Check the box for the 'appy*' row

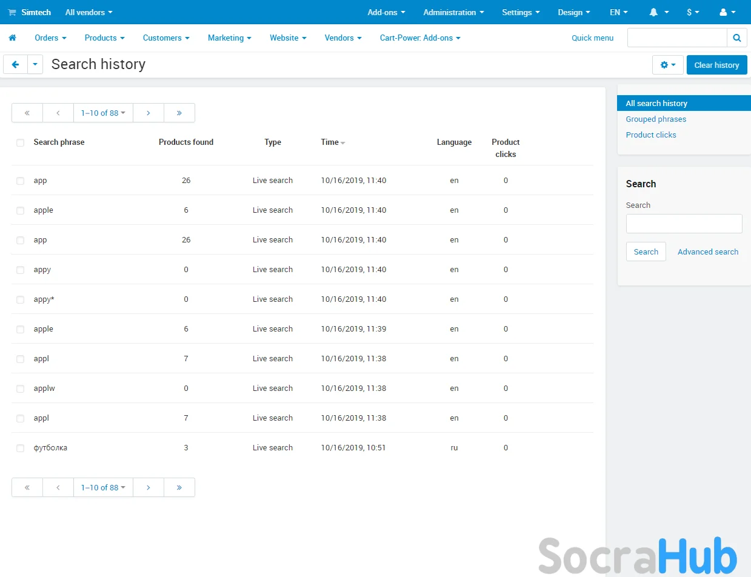[x=21, y=299]
